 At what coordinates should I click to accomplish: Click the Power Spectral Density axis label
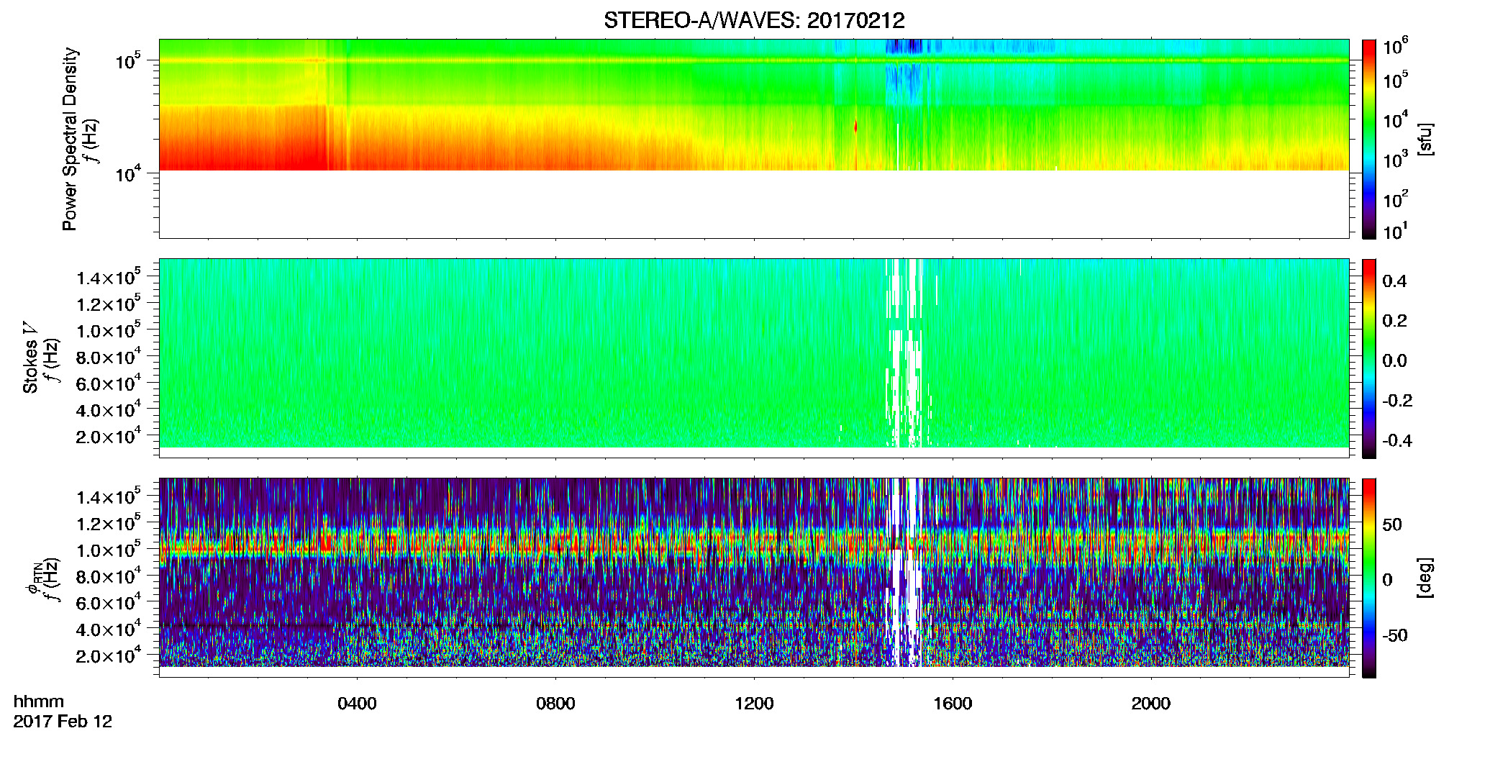pos(70,139)
